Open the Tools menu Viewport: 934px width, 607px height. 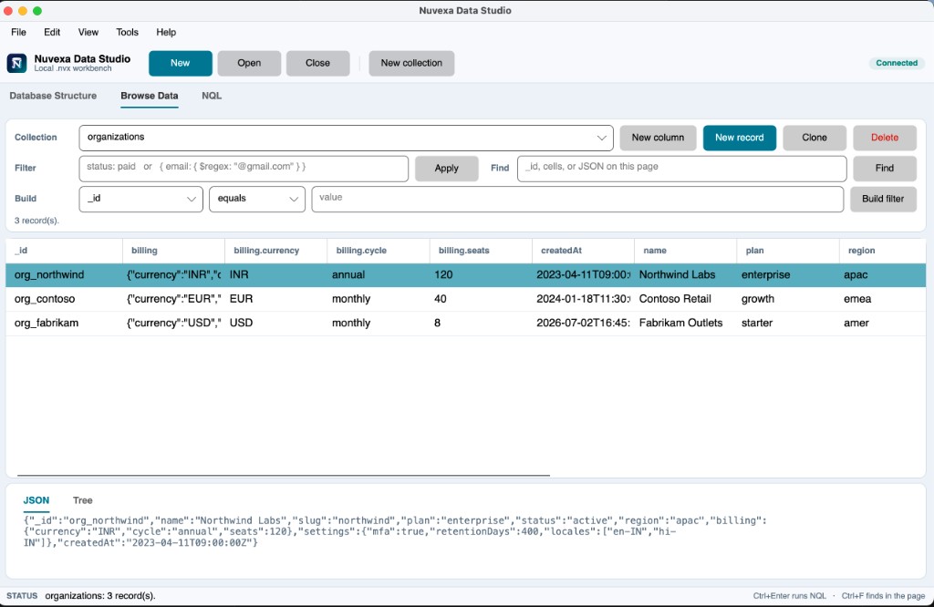click(127, 32)
